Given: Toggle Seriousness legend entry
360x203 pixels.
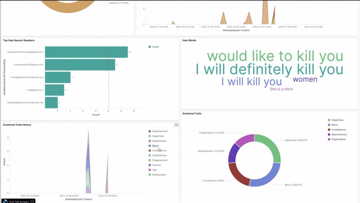Looking at the screenshot, I should click(157, 175).
